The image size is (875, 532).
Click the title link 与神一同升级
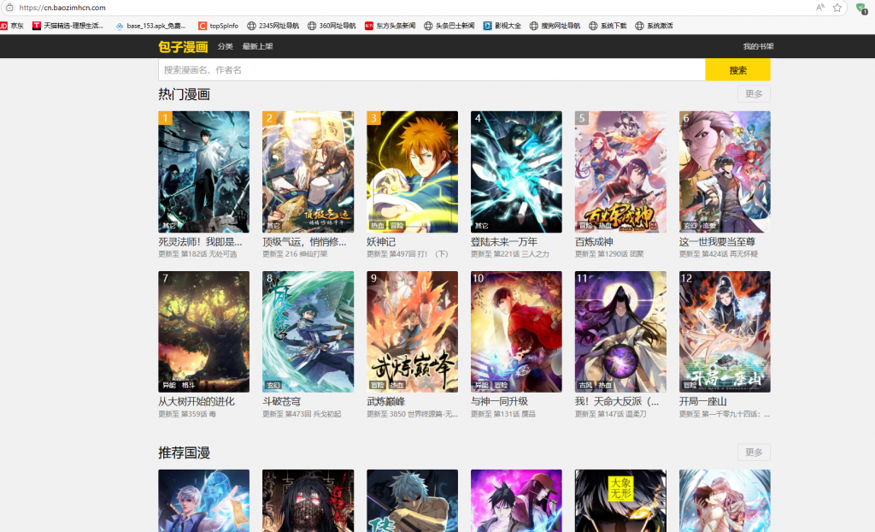pos(499,402)
